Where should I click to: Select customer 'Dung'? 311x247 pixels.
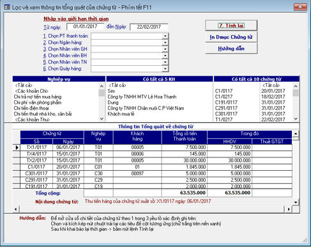113,102
